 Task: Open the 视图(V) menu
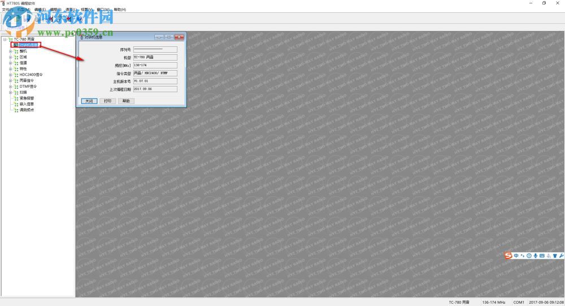86,10
